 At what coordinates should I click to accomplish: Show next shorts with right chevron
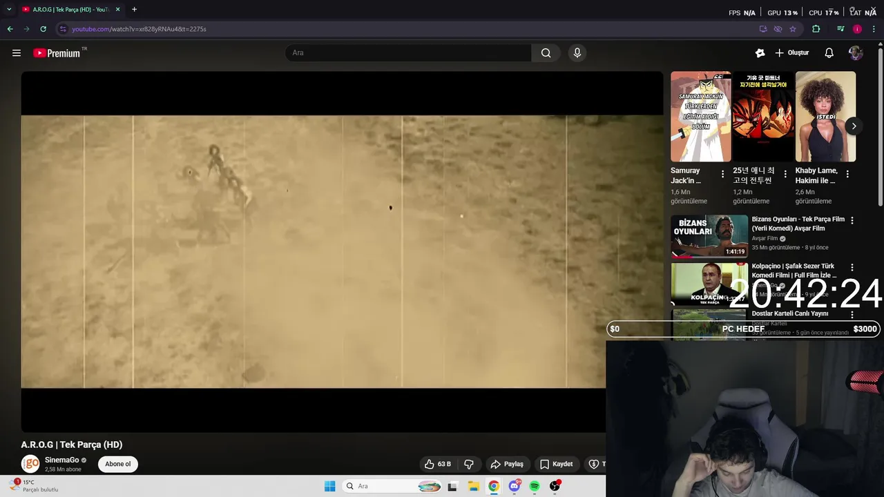tap(854, 126)
